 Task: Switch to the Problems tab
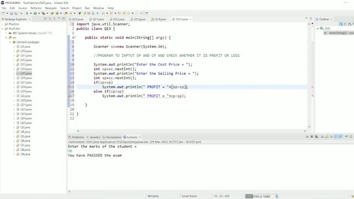coord(76,137)
